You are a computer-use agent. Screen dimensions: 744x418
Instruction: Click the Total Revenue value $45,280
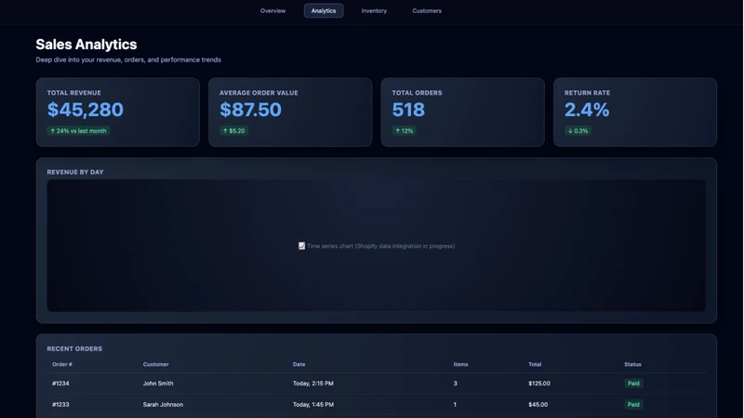point(86,110)
